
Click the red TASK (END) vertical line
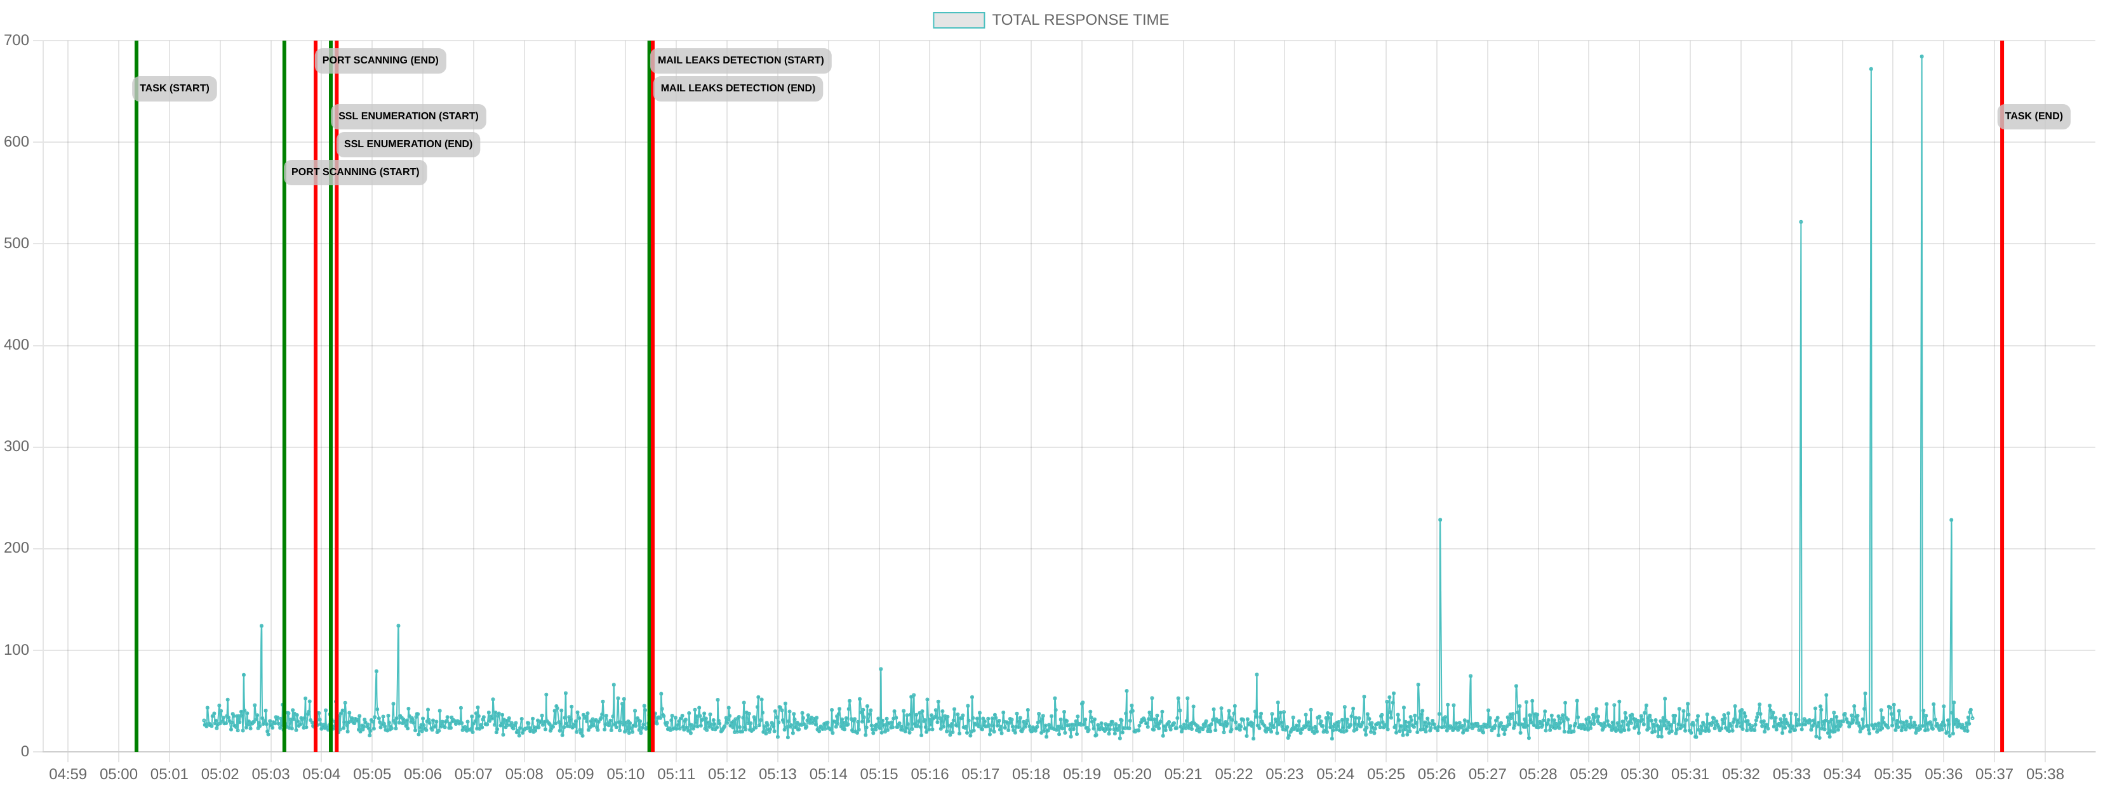click(2001, 396)
